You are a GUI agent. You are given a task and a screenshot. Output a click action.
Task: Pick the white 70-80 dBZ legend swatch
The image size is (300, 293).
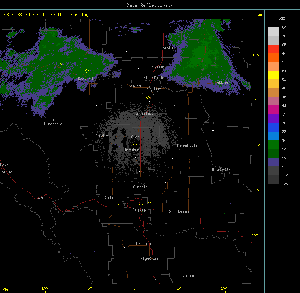pyautogui.click(x=274, y=32)
